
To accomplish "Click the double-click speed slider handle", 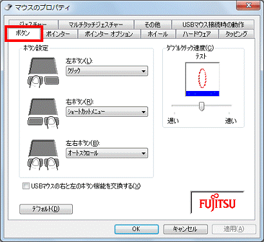I will pos(202,106).
